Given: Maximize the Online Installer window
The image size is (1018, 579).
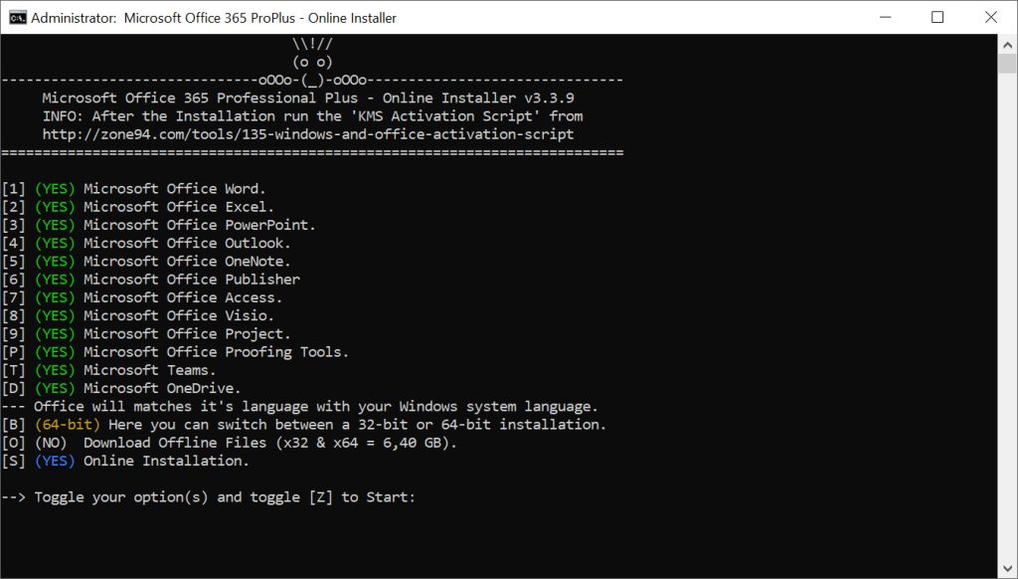Looking at the screenshot, I should [x=937, y=18].
